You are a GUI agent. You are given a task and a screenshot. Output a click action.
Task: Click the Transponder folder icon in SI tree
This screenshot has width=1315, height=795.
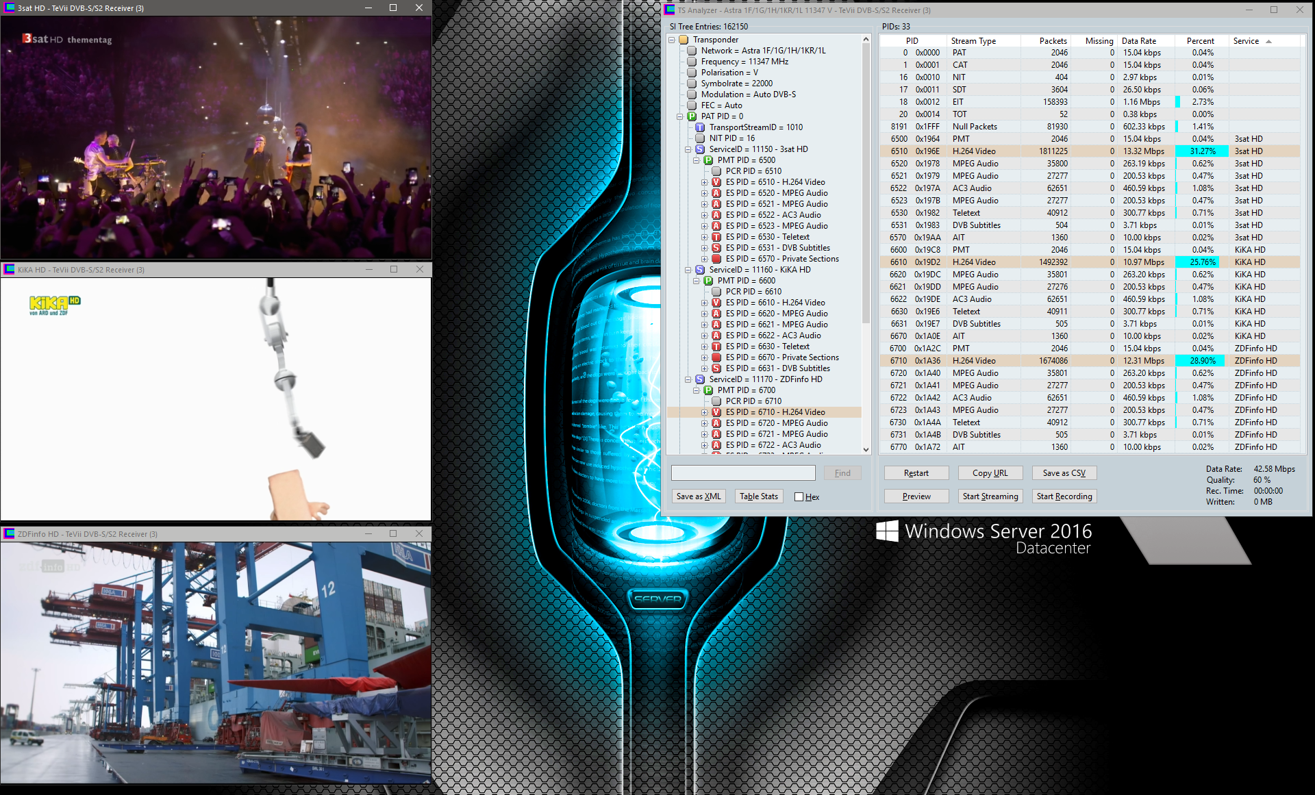coord(684,40)
